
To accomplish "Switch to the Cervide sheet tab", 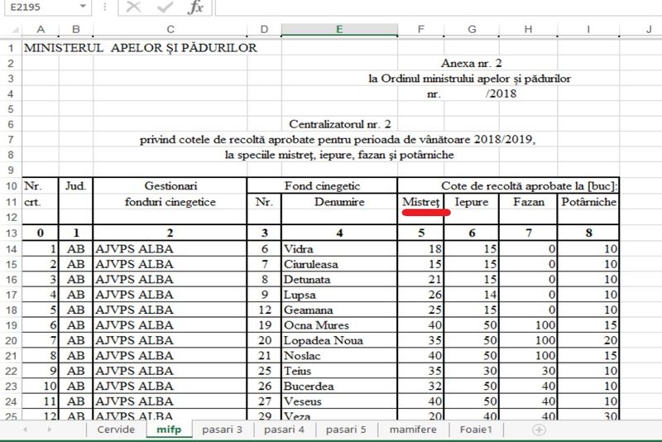I will (x=115, y=430).
